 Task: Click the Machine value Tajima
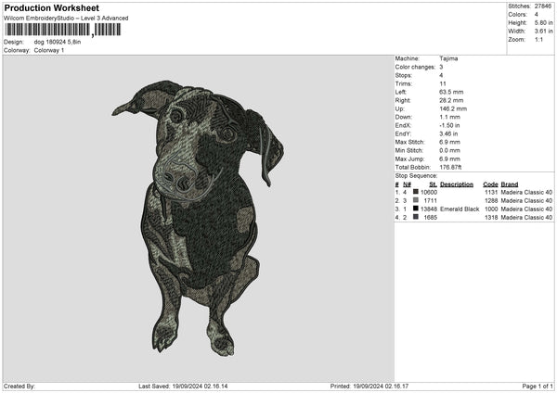tap(448, 58)
